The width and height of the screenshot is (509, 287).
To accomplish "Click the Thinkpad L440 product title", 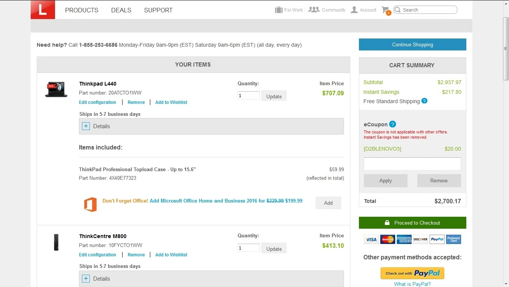I will click(98, 84).
